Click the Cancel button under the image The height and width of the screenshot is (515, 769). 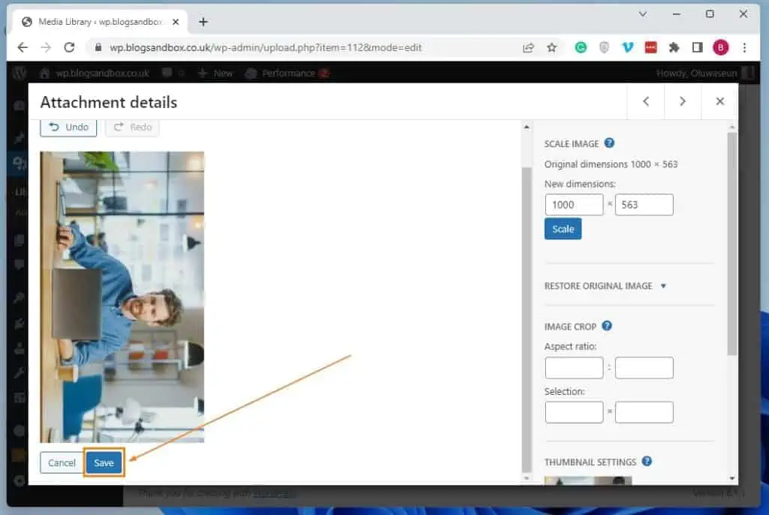pos(62,462)
